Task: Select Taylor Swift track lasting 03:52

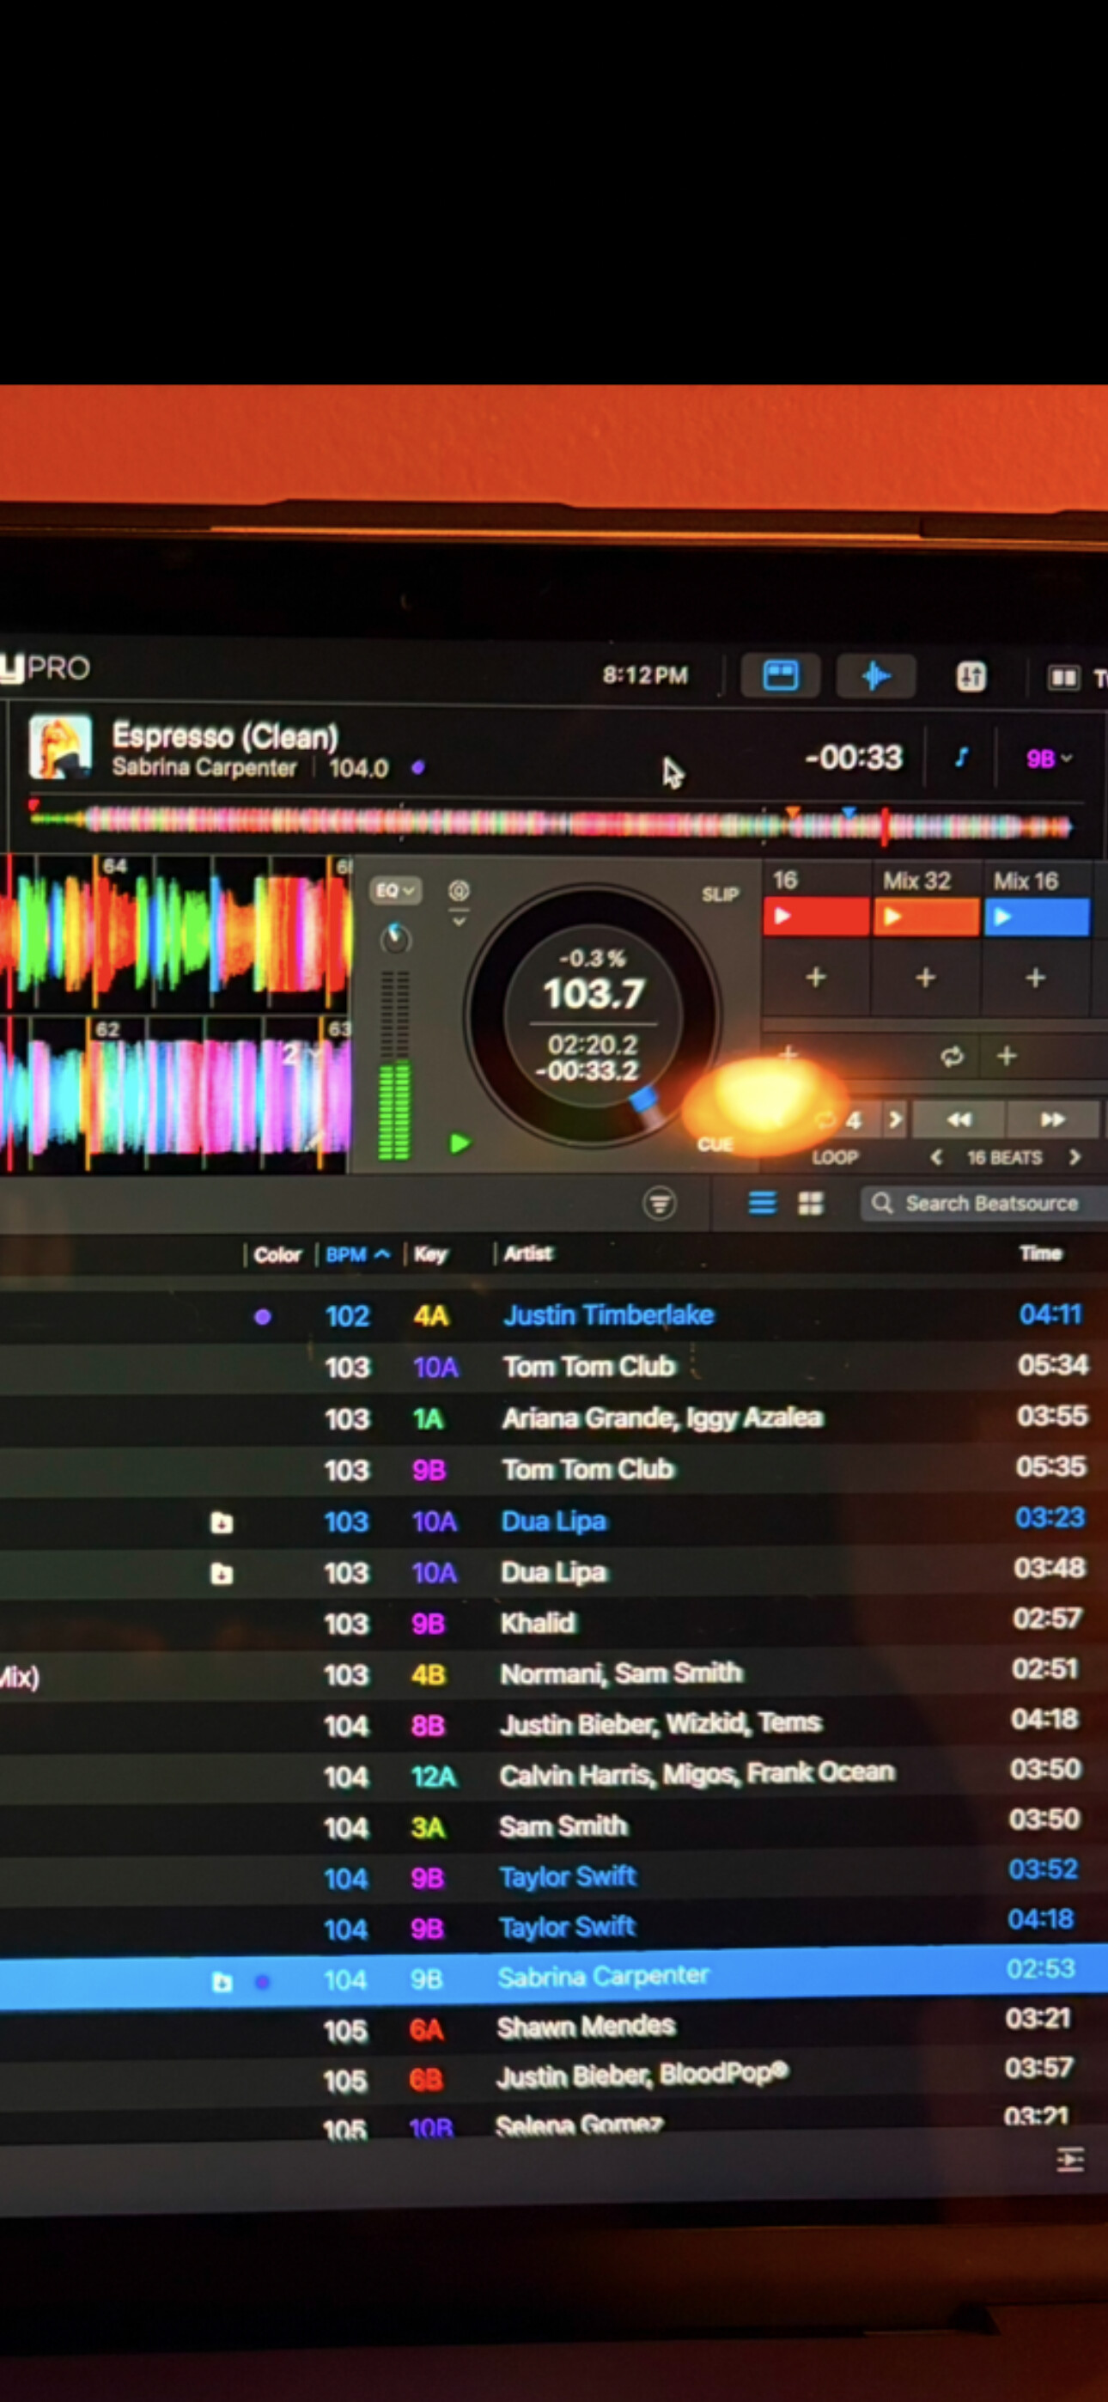Action: 554,1875
